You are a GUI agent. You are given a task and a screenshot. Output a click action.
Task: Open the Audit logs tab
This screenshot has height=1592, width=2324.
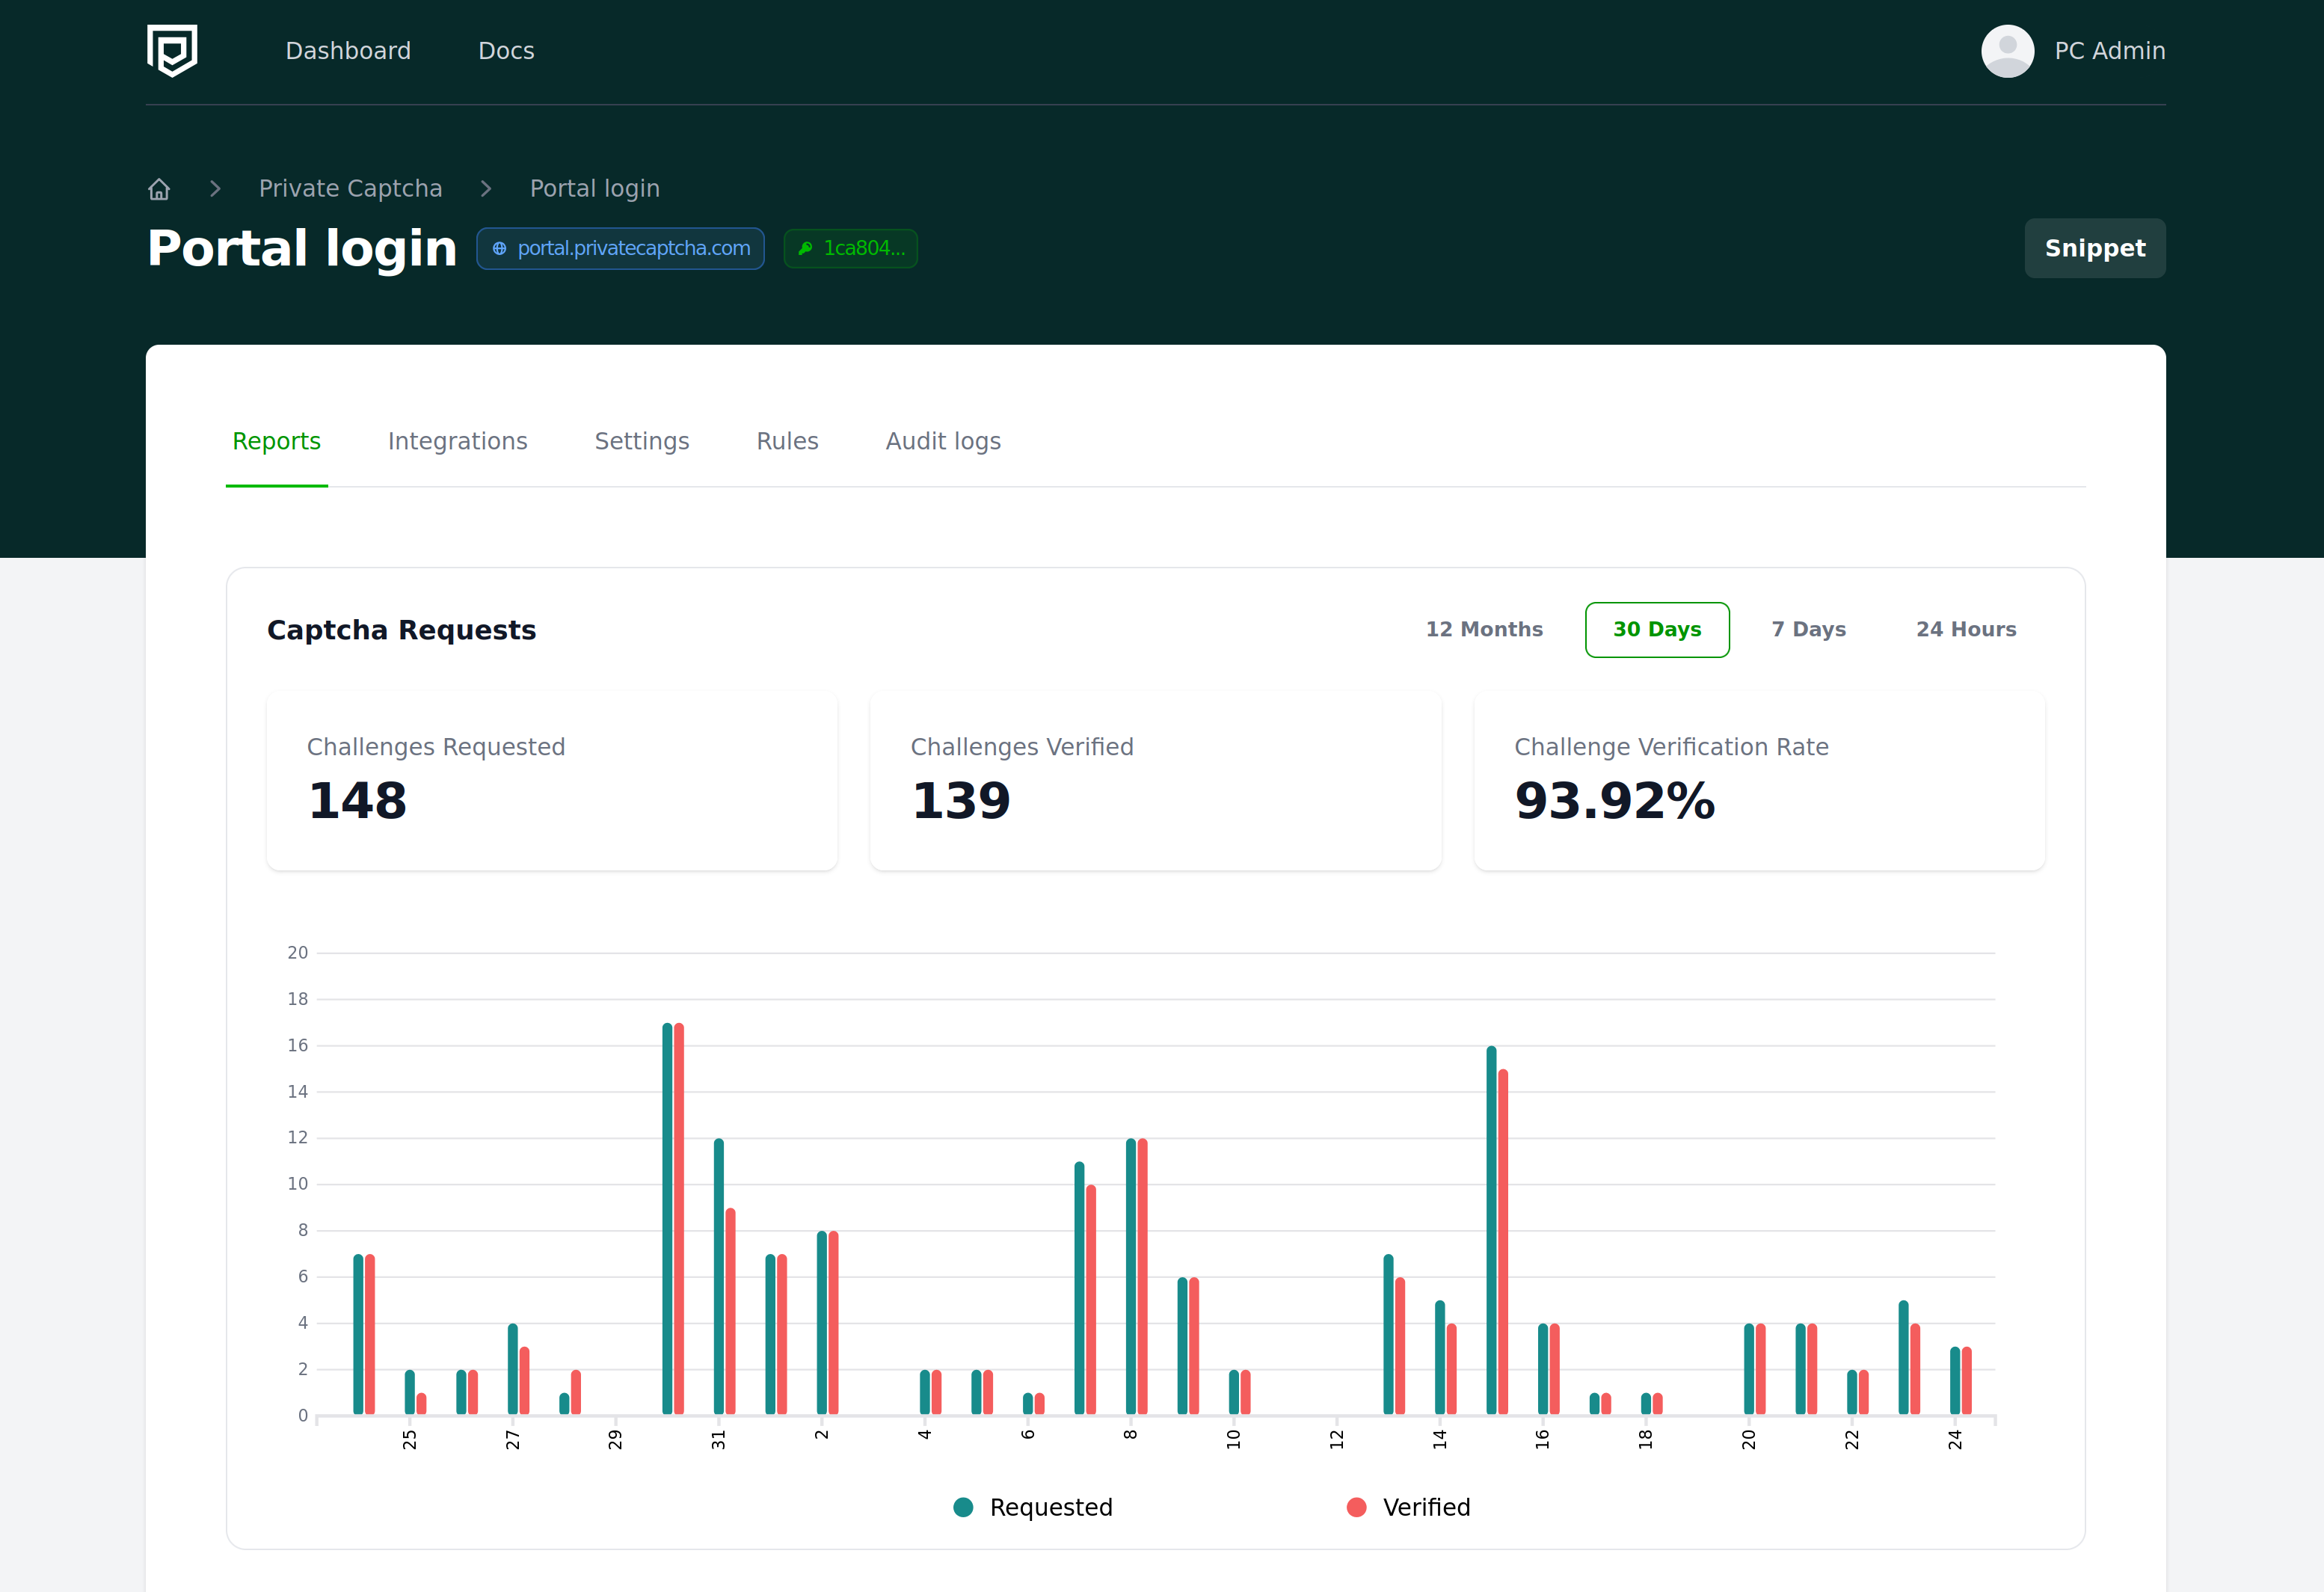(x=942, y=442)
